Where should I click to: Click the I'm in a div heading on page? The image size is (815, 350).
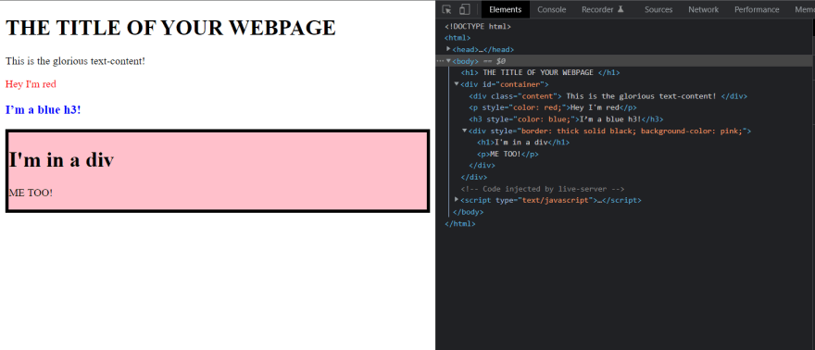click(x=61, y=160)
